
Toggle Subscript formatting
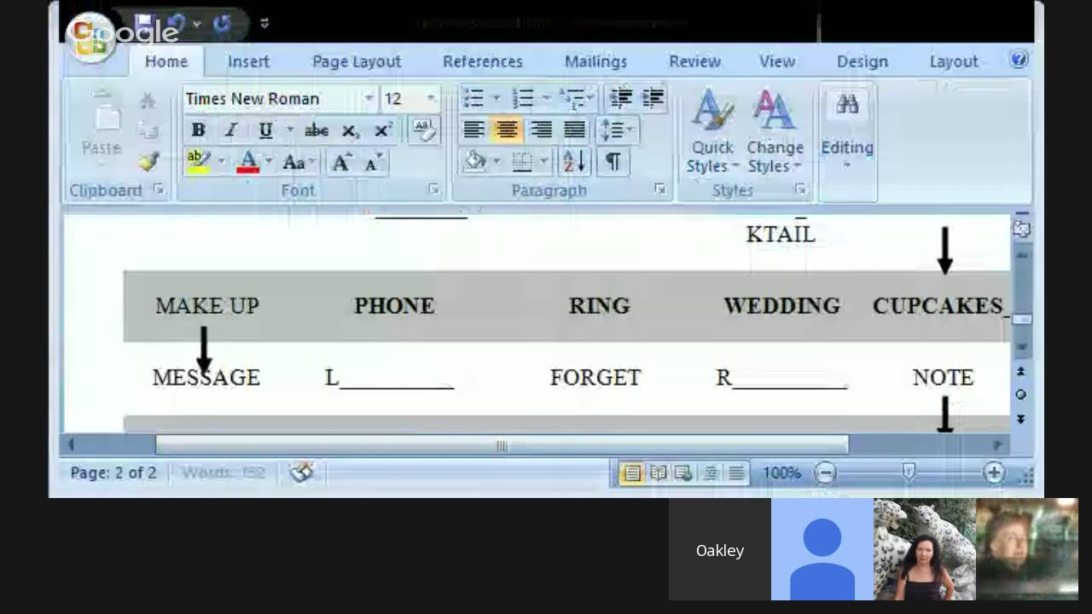click(x=350, y=130)
